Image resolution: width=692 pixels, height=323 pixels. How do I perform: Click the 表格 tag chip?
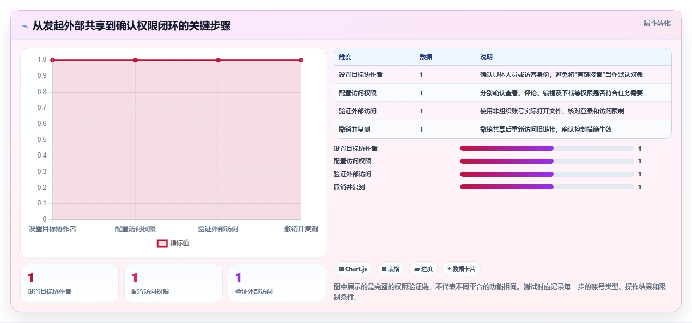point(391,269)
